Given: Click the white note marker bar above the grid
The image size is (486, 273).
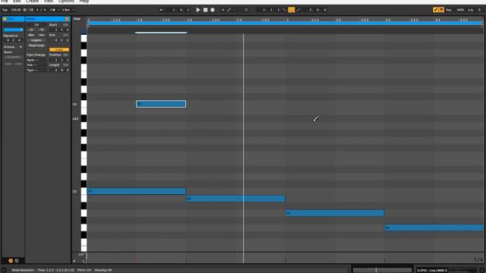Looking at the screenshot, I should (x=161, y=33).
